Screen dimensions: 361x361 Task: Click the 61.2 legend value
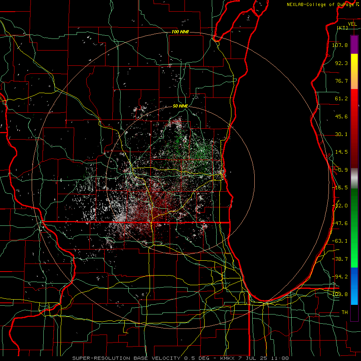[341, 99]
